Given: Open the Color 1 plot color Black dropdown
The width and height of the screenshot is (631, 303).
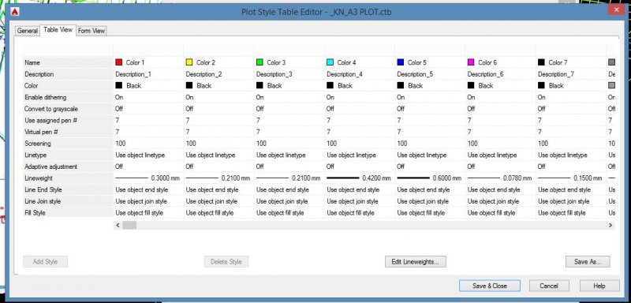Looking at the screenshot, I should click(148, 86).
